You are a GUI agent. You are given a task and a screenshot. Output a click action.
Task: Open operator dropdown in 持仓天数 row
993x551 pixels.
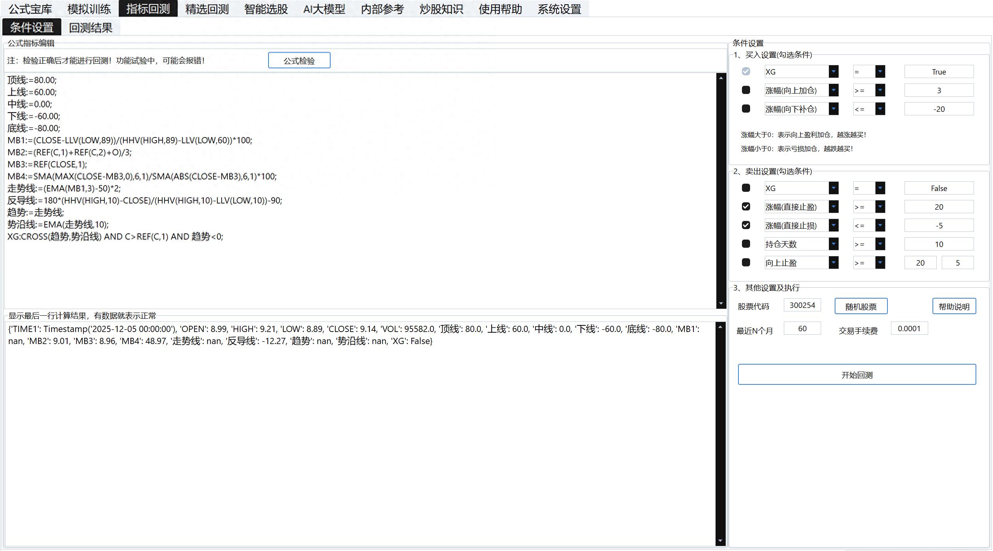(880, 244)
